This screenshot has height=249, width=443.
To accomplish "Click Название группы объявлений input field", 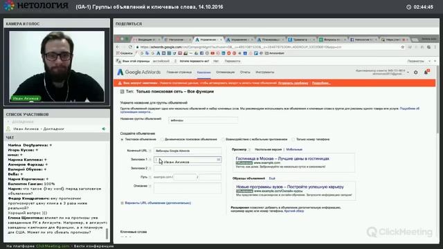I will pos(203,120).
